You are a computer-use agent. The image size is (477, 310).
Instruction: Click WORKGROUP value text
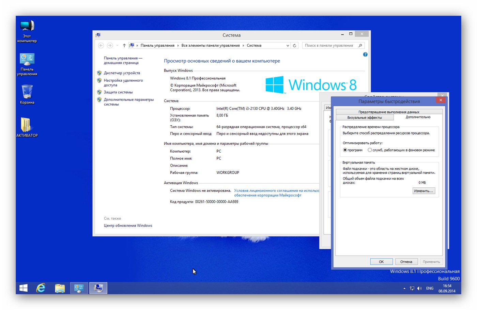click(x=228, y=173)
